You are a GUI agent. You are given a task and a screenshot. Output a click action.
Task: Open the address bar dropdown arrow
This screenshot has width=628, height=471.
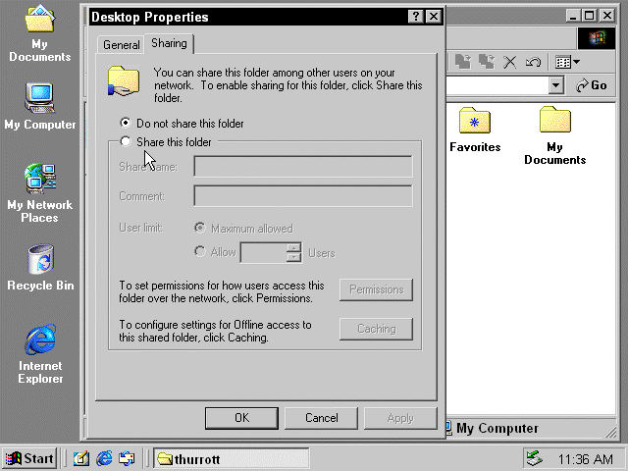click(556, 86)
